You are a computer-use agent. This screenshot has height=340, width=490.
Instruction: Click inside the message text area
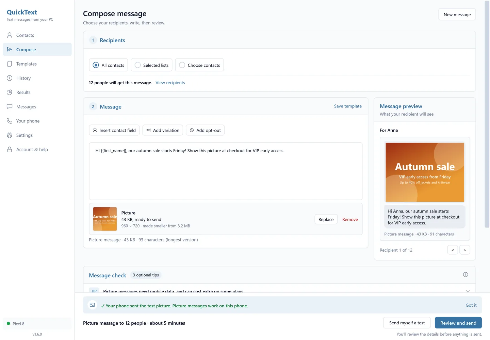[x=226, y=171]
